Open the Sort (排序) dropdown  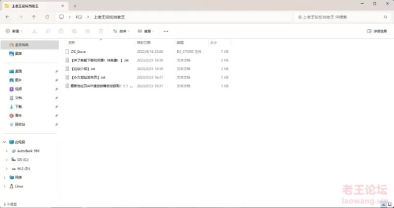121,31
